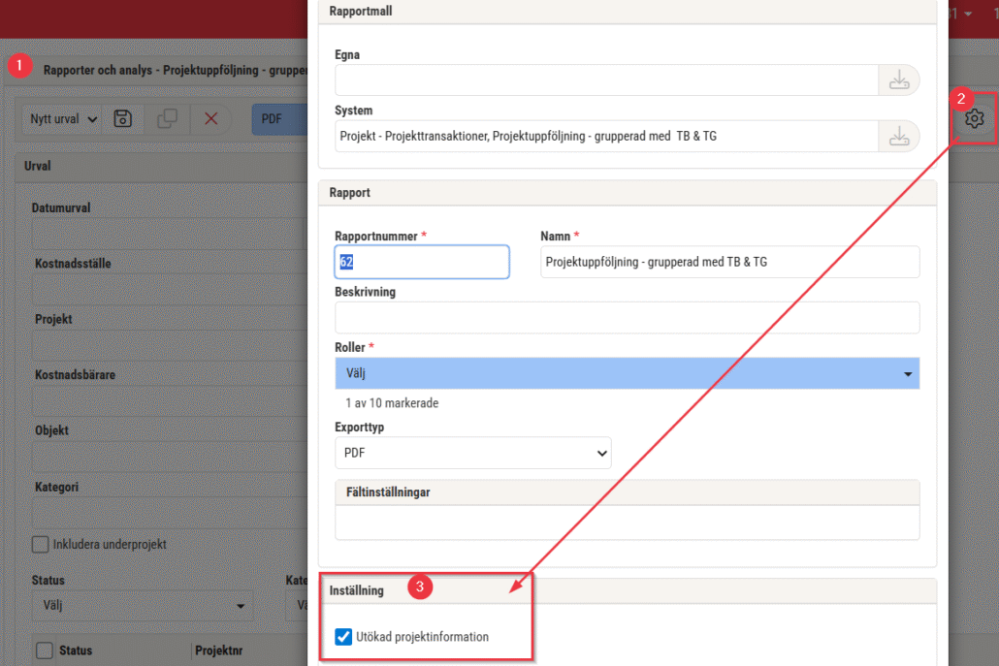The width and height of the screenshot is (999, 666).
Task: Expand the Exporttyp PDF dropdown
Action: tap(473, 453)
